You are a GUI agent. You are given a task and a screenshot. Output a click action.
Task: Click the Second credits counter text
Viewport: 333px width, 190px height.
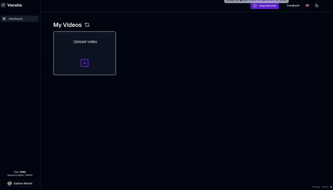(x=20, y=175)
